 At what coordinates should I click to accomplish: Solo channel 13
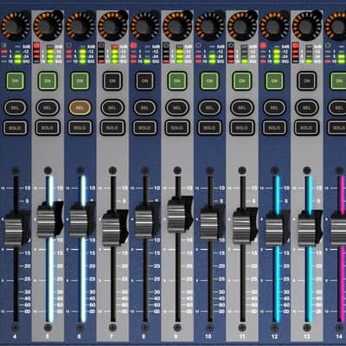(x=307, y=128)
